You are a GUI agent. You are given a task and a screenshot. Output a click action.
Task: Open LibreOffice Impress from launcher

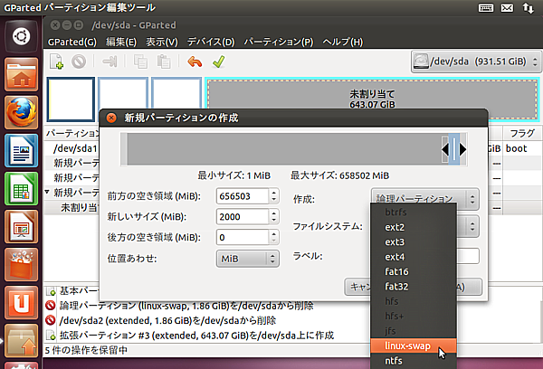(22, 227)
